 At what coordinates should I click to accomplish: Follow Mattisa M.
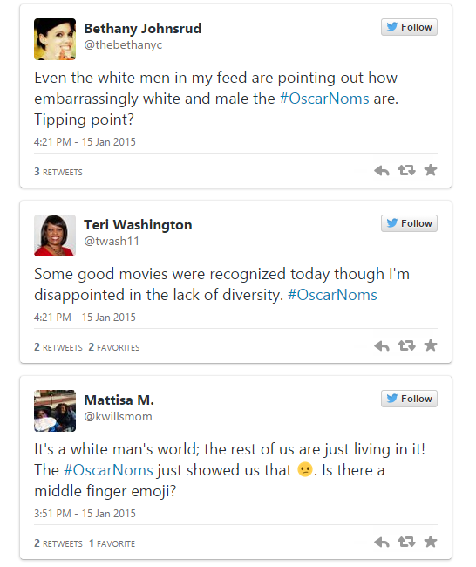click(409, 399)
